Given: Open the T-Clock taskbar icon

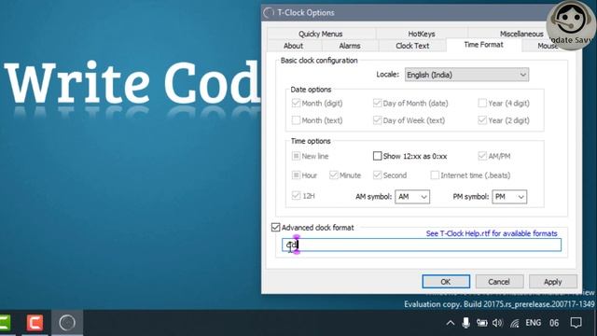Looking at the screenshot, I should [67, 323].
